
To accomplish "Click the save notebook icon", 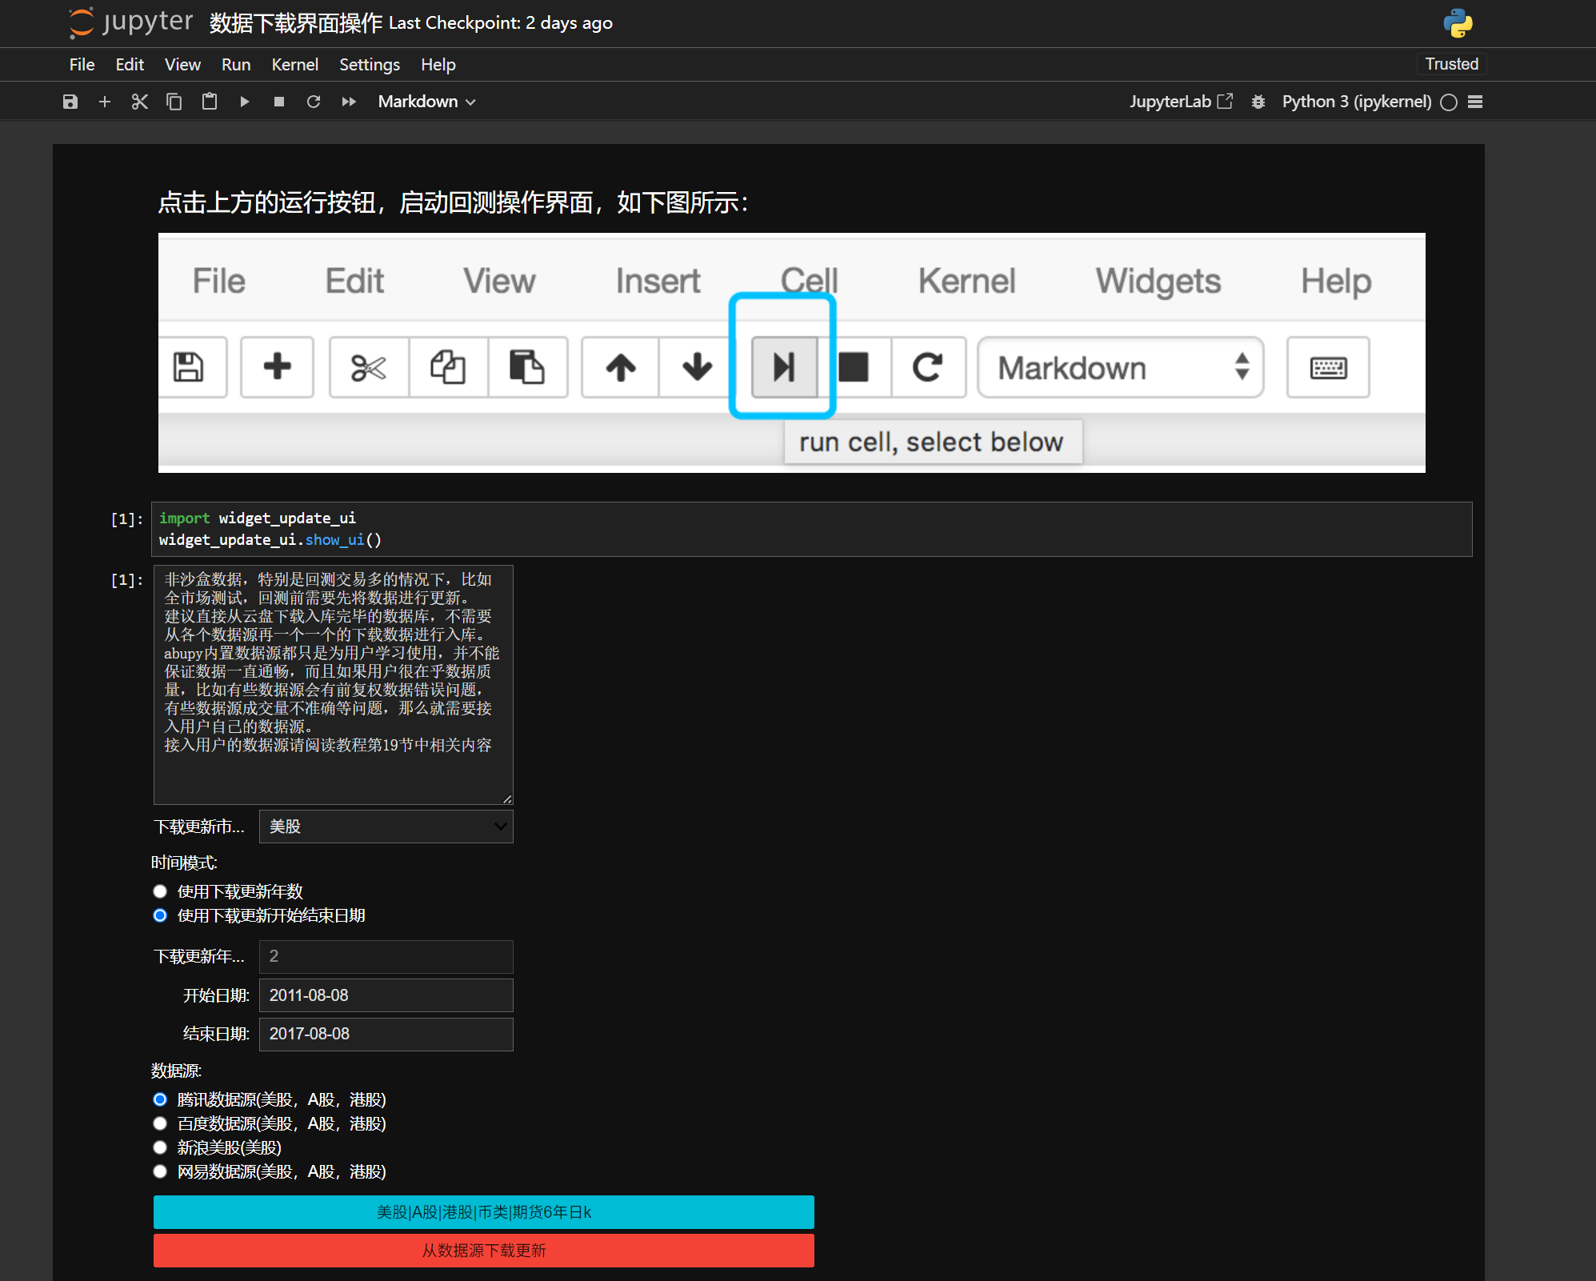I will (70, 102).
